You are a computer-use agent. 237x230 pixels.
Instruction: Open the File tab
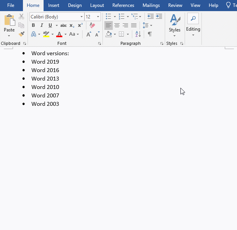11,5
